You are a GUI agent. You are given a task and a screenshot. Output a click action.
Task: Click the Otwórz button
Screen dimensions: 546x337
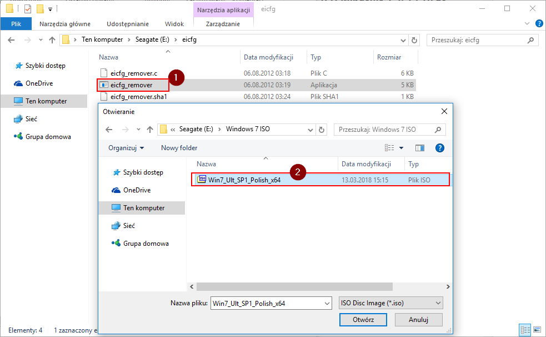363,320
